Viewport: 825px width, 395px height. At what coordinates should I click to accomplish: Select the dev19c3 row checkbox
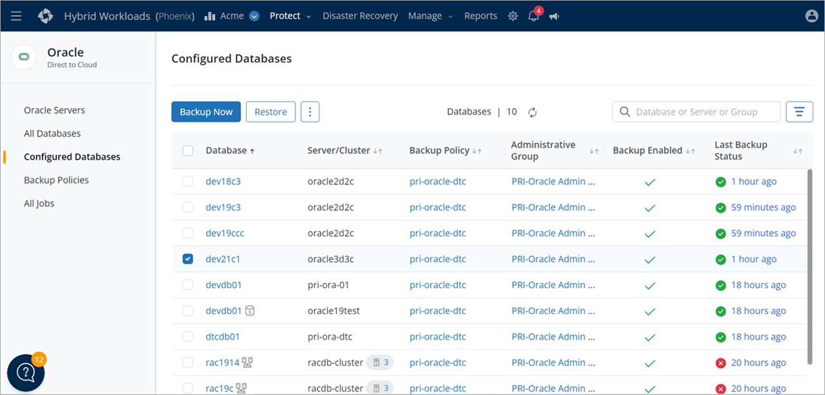(x=188, y=207)
